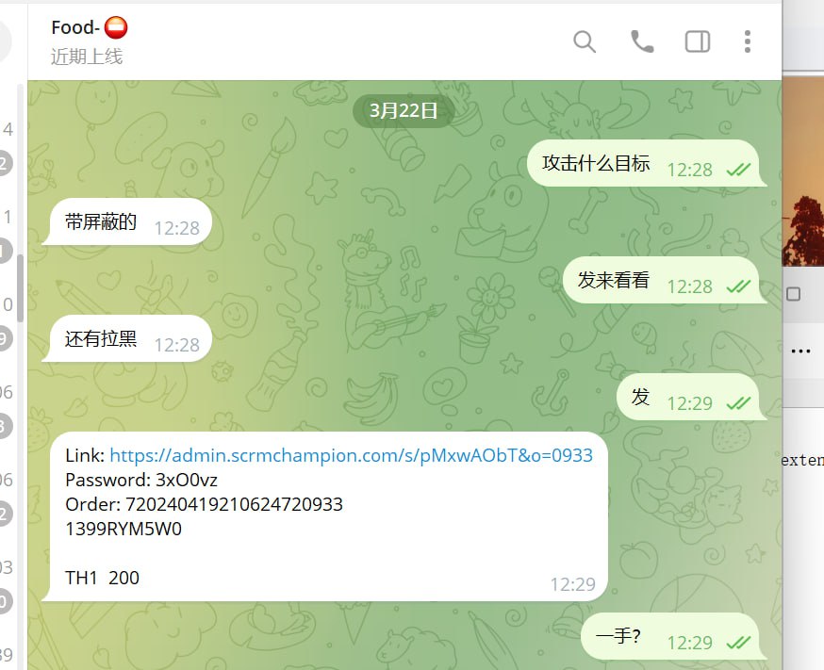The height and width of the screenshot is (670, 824).
Task: Click the chat title Food-
Action: pyautogui.click(x=75, y=27)
